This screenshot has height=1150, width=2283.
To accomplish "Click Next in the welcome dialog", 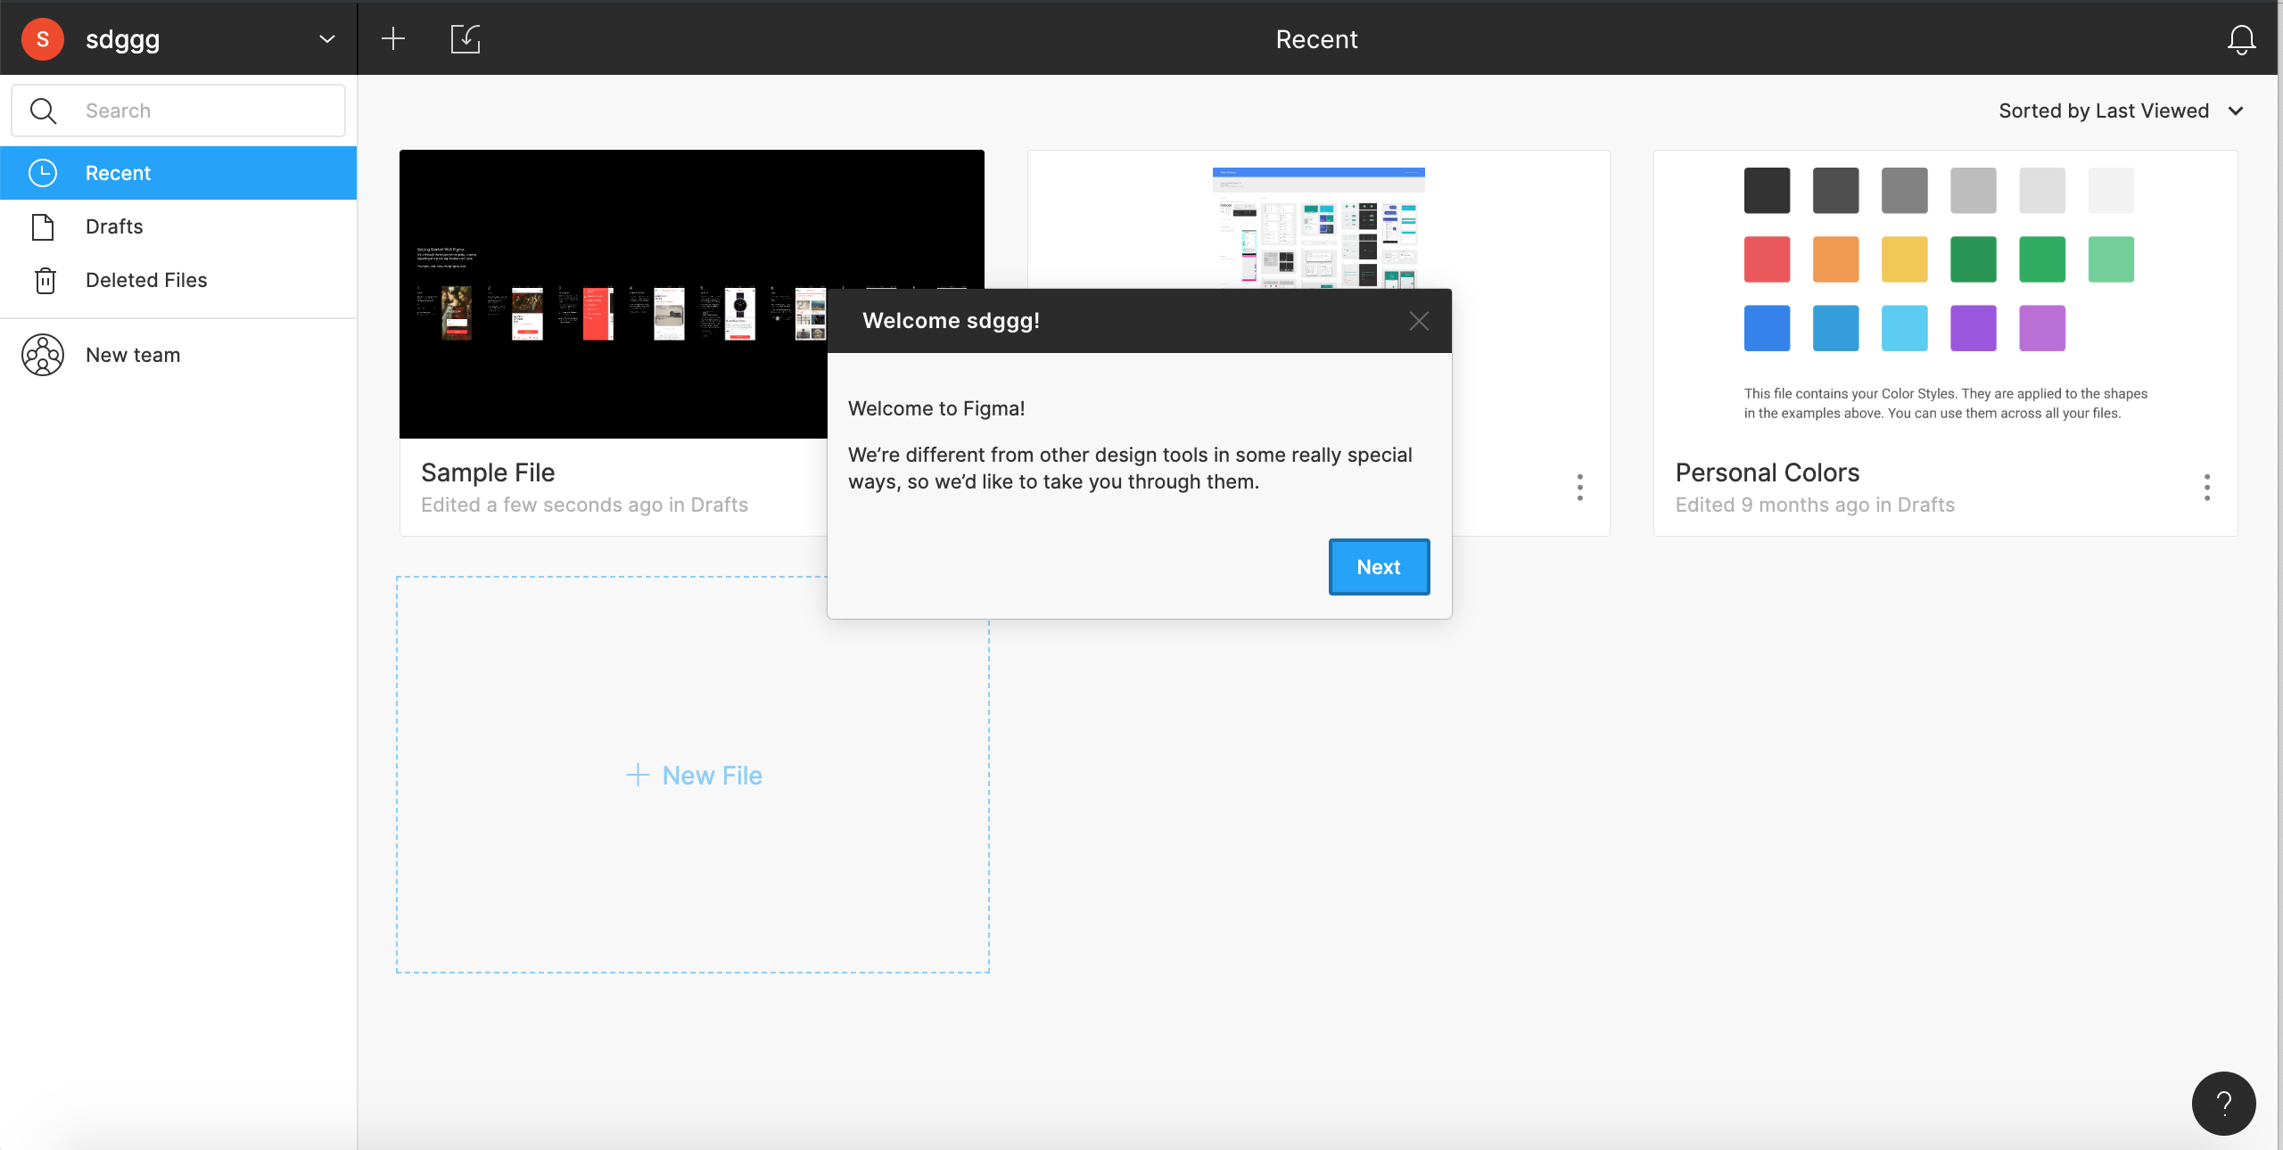I will [x=1380, y=566].
